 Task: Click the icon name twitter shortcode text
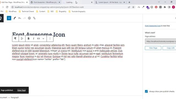point(49,59)
